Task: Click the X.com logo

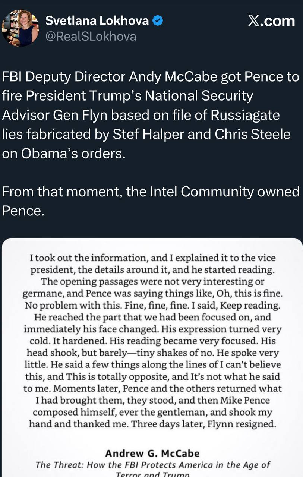Action: (271, 21)
